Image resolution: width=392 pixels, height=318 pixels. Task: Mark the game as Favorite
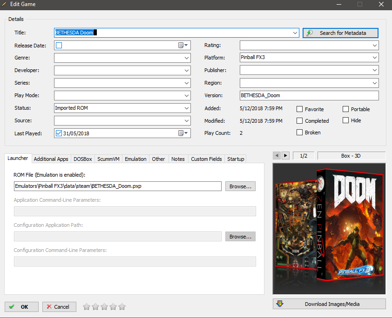click(299, 109)
